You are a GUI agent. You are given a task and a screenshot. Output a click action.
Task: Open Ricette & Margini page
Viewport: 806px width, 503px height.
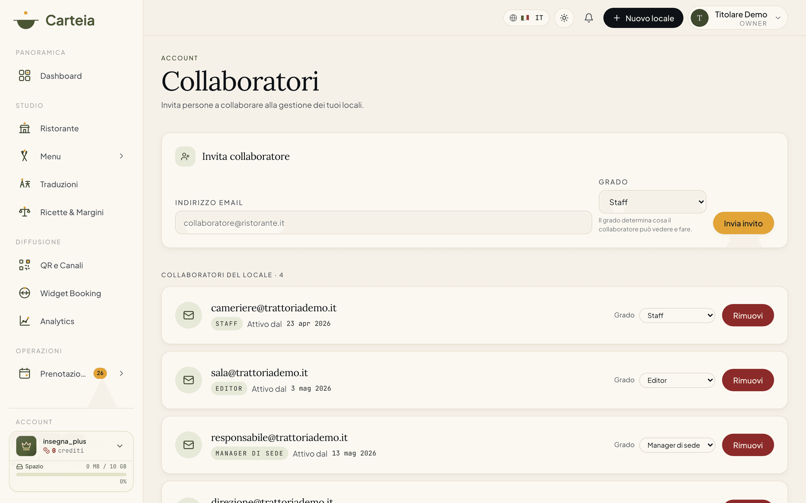(x=72, y=212)
